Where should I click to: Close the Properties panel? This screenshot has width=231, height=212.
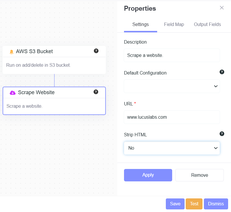[221, 8]
